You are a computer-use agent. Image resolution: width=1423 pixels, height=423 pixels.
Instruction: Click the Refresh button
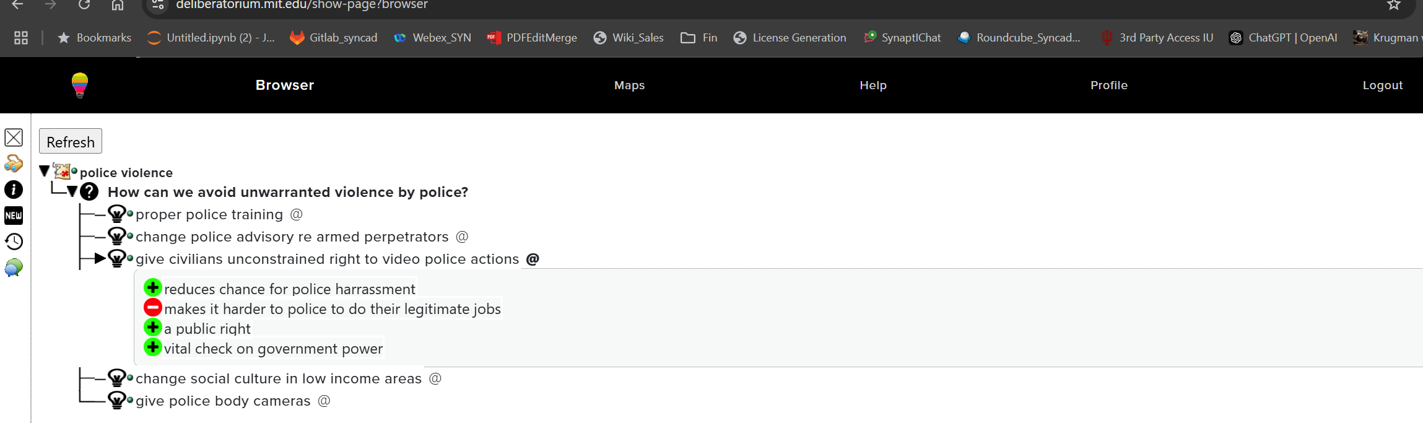pos(71,142)
